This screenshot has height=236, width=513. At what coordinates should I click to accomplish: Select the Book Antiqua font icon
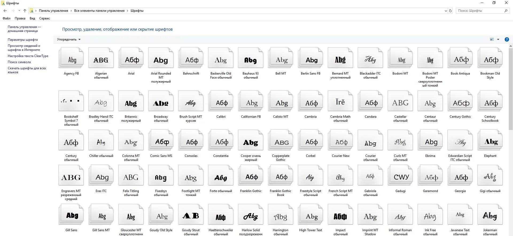pos(460,58)
